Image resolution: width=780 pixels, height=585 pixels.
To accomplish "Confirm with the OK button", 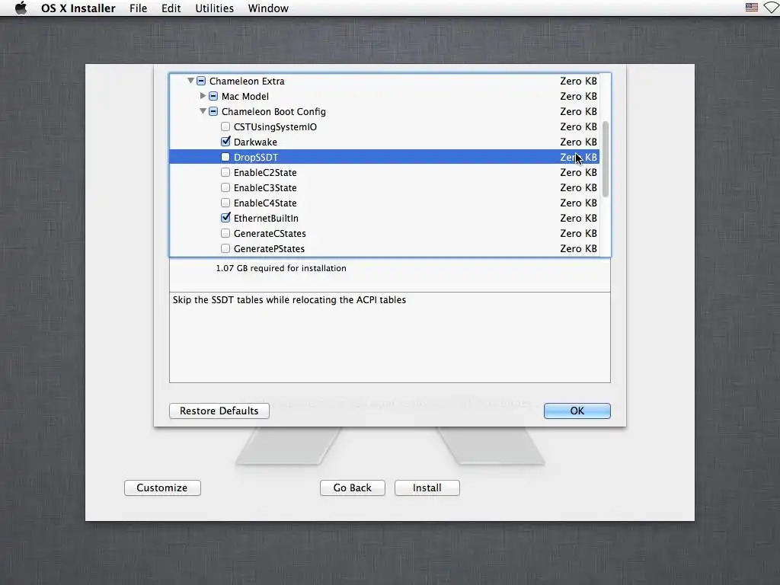I will pos(577,411).
